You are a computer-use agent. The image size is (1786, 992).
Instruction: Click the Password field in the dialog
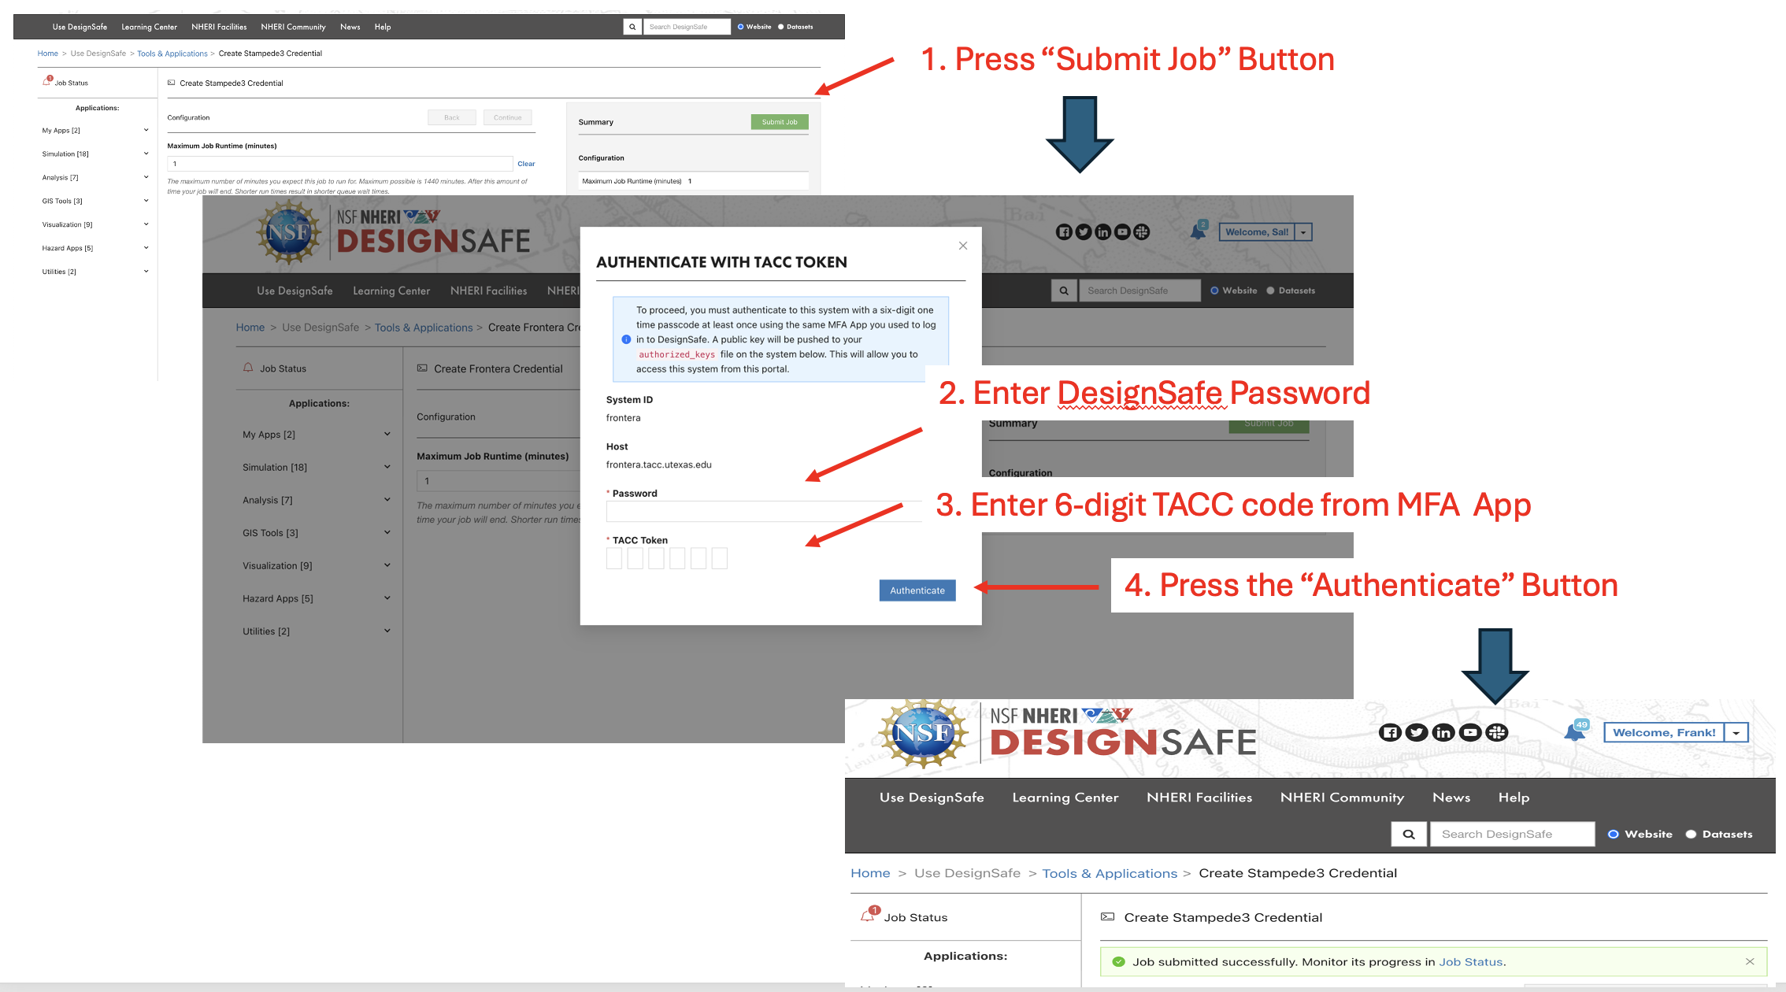[763, 512]
